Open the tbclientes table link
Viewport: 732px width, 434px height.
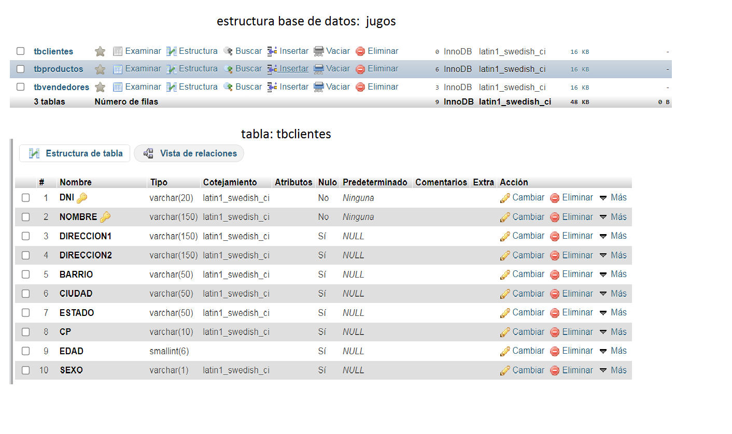click(x=53, y=51)
